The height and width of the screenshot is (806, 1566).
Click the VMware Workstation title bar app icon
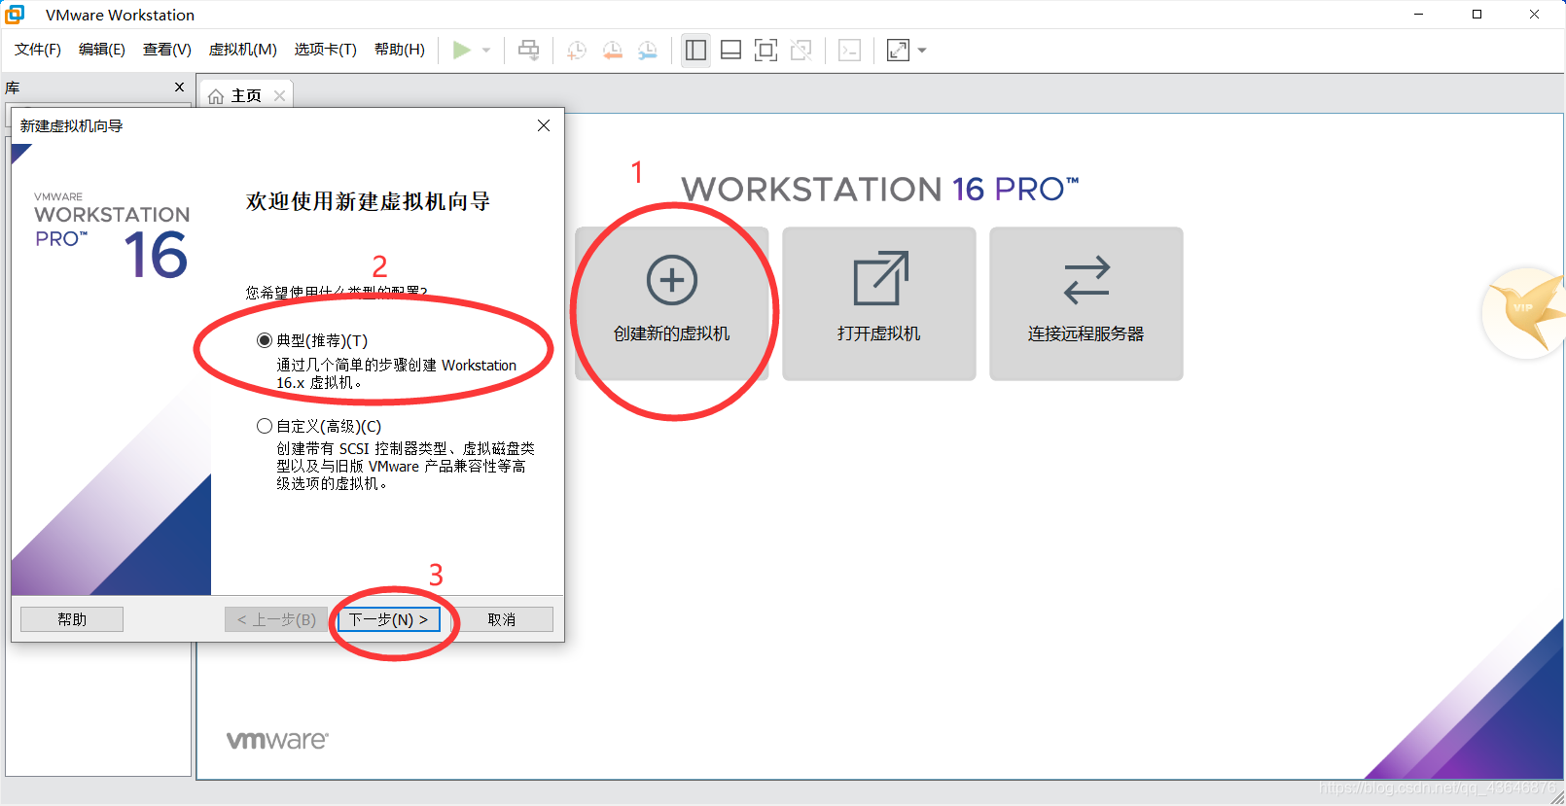point(16,15)
